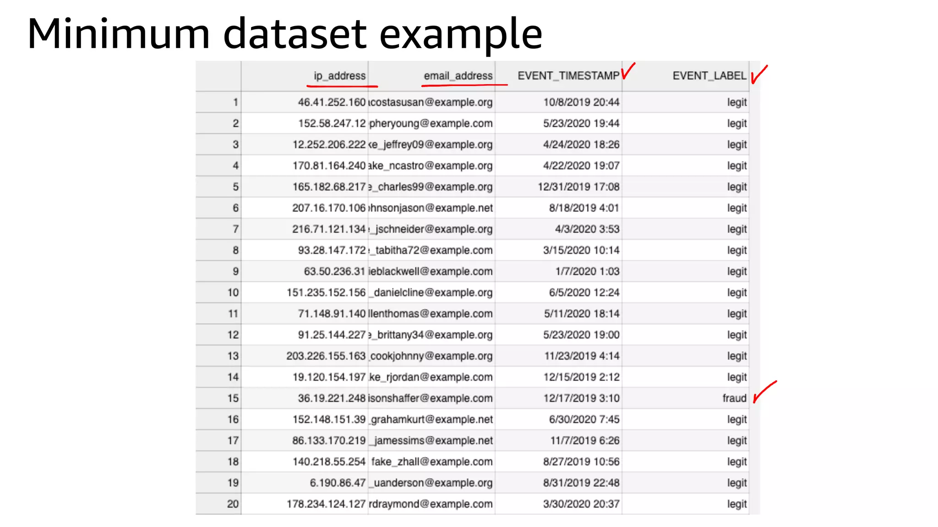Click email cell with charles99@example.org
938x527 pixels.
431,187
